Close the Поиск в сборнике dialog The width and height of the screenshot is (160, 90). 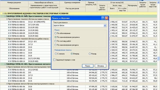106,18
